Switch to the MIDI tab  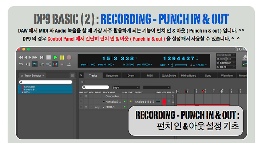click(x=150, y=75)
